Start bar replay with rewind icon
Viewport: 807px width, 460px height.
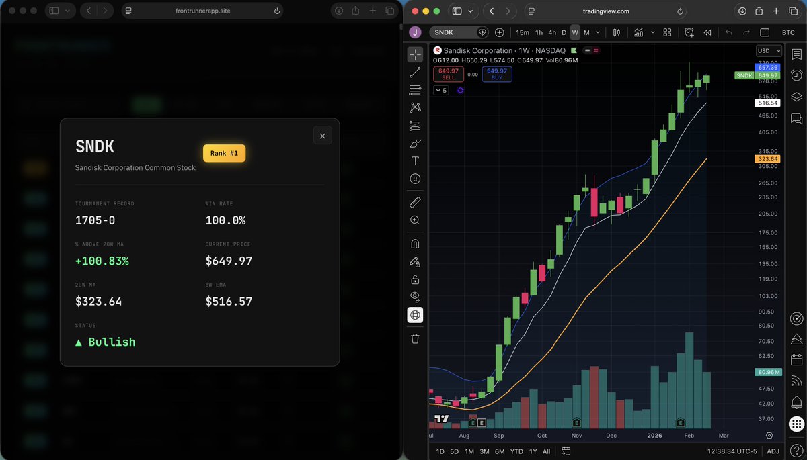pyautogui.click(x=707, y=32)
